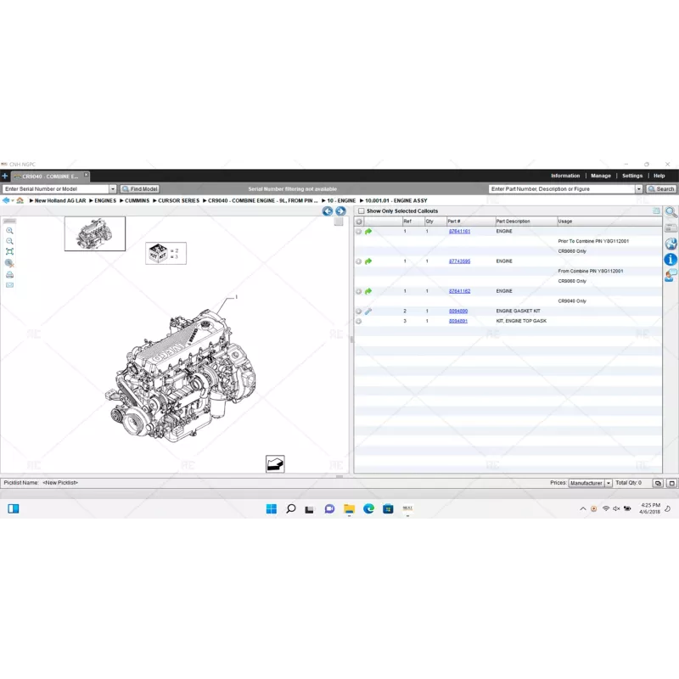Open part number 87743595 link
The height and width of the screenshot is (679, 679).
tap(459, 261)
